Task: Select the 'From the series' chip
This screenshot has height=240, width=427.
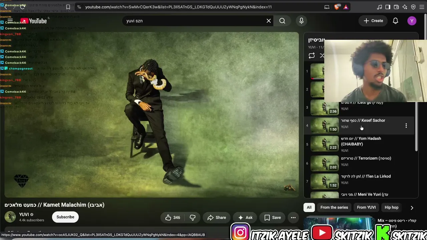Action: click(334, 207)
